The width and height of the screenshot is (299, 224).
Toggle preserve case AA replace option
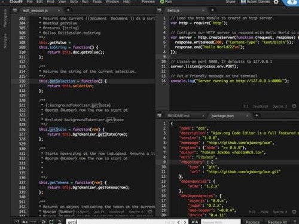click(x=195, y=222)
